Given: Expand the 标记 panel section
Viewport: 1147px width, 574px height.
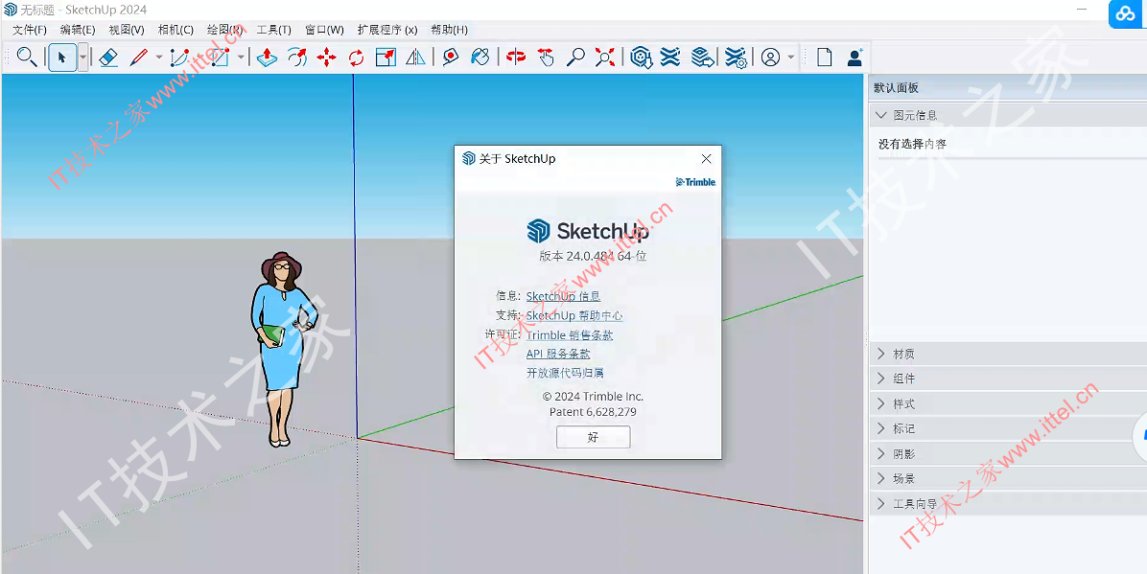Looking at the screenshot, I should (1008, 428).
